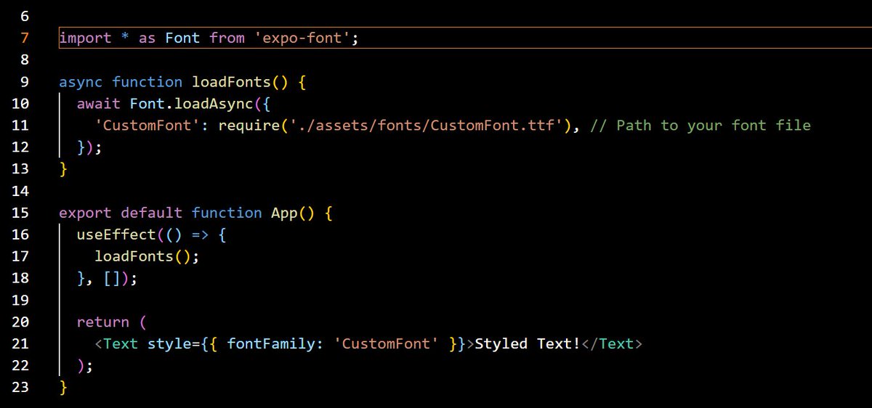This screenshot has width=872, height=408.
Task: Click the App function name on line 15
Action: click(285, 213)
